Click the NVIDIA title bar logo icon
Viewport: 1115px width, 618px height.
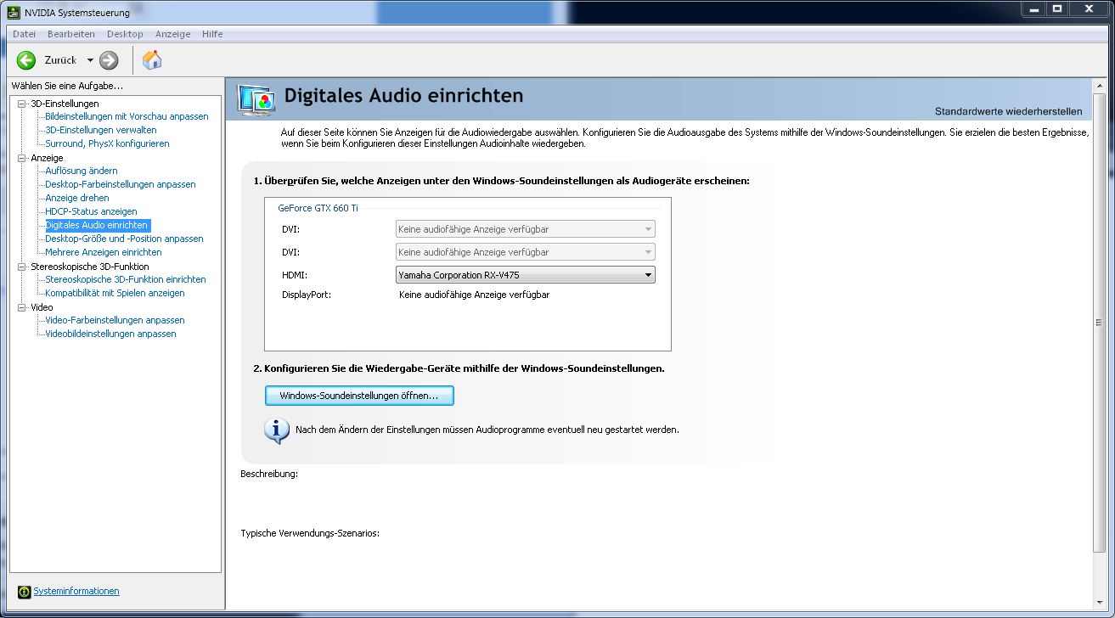[x=14, y=12]
